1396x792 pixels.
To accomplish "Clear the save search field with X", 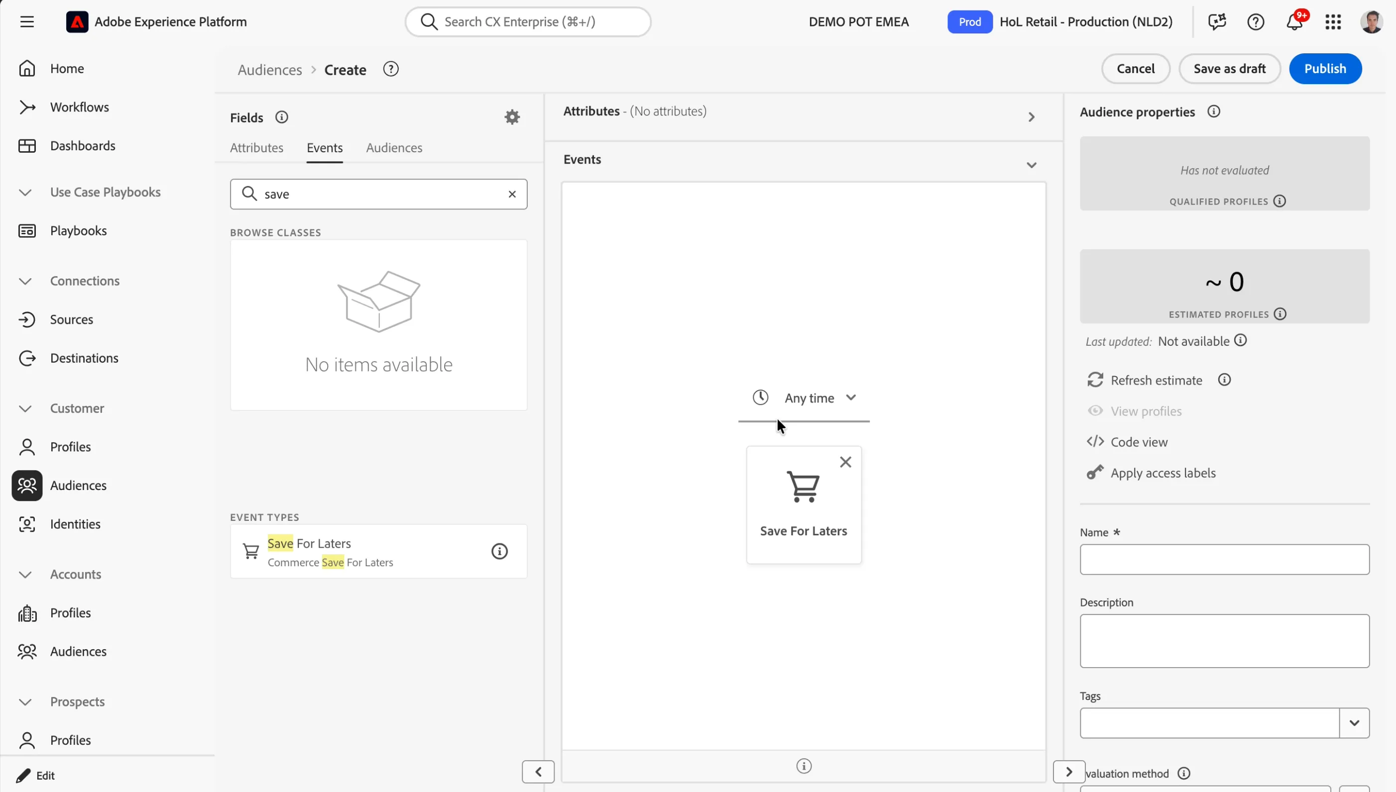I will tap(512, 194).
